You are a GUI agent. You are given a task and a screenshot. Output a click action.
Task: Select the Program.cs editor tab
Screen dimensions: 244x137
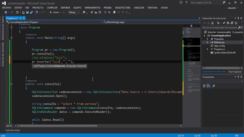coord(12,18)
